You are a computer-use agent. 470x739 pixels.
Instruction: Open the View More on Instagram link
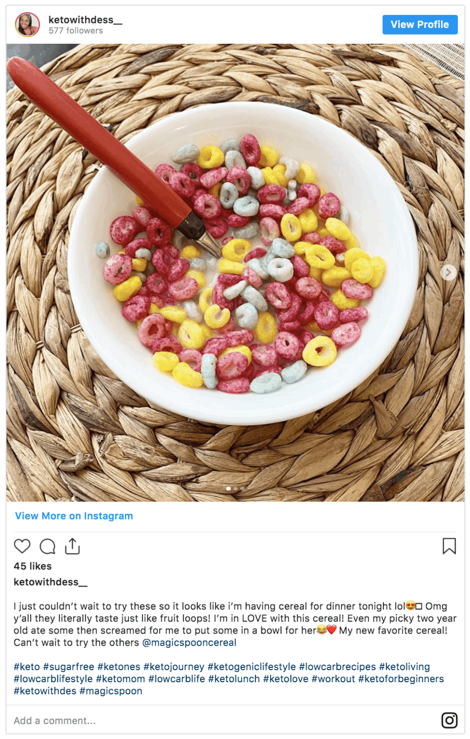tap(74, 516)
